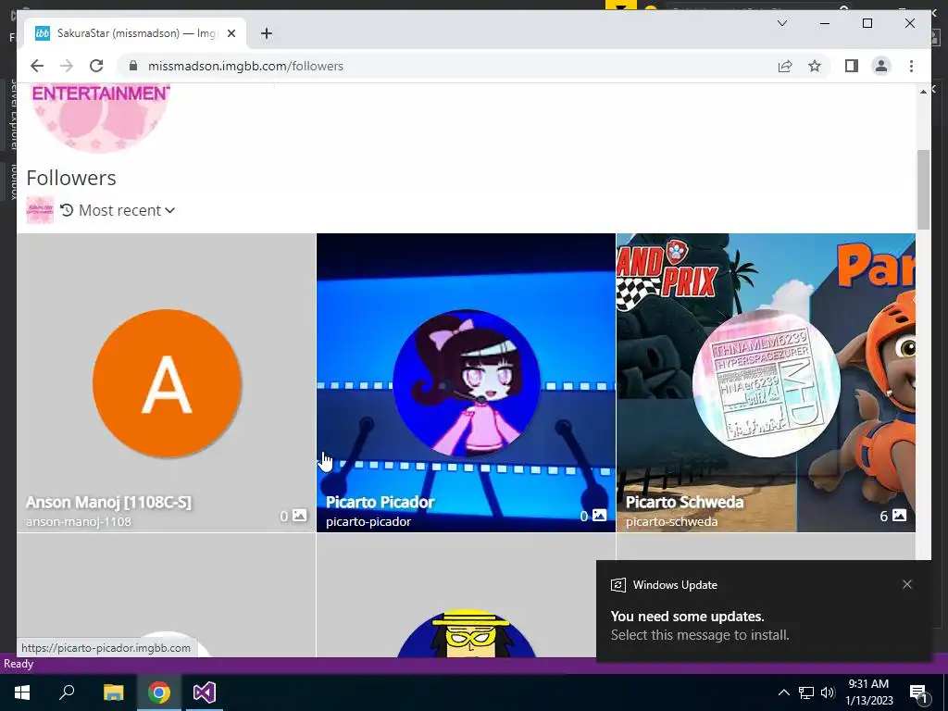Dismiss the Windows Update notification

point(907,584)
